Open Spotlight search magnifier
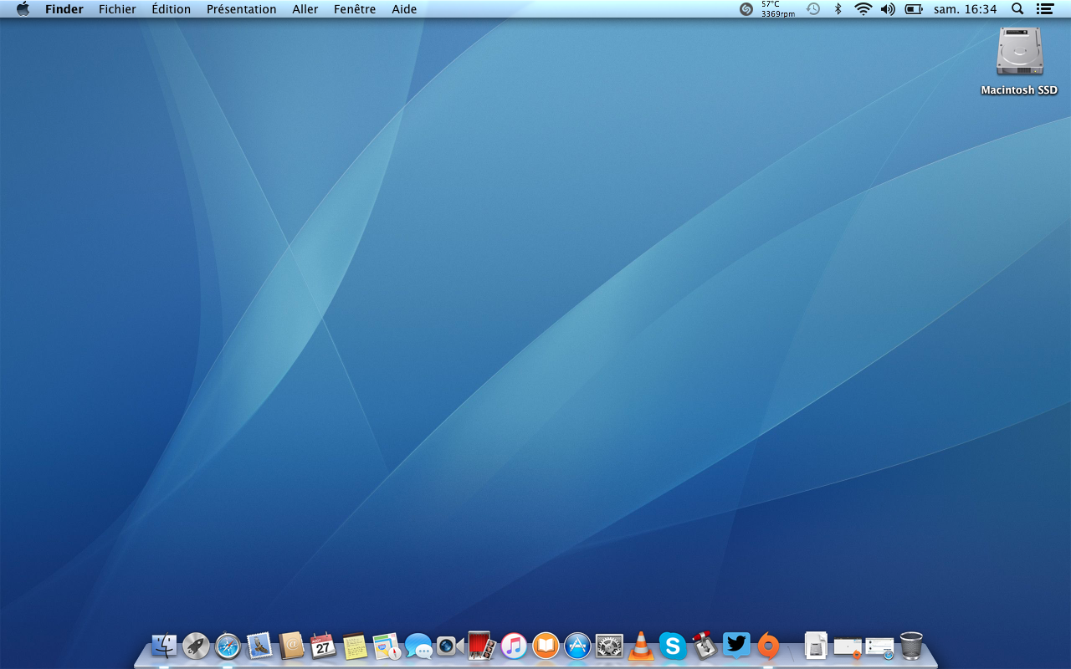Screen dimensions: 1071x669 [x=1017, y=9]
